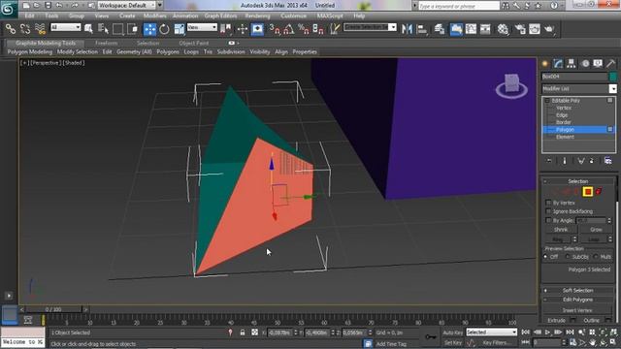Toggle the Spinner Snap icon
Viewport: 621px width, 349px height.
coord(318,29)
